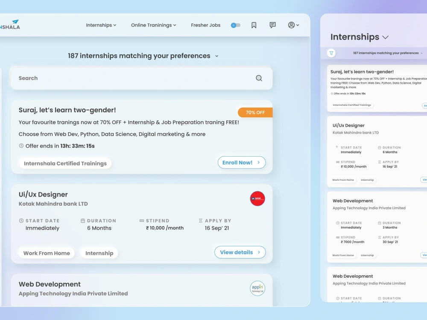Click the clock icon next to Offer ends
The height and width of the screenshot is (320, 427).
(x=21, y=146)
